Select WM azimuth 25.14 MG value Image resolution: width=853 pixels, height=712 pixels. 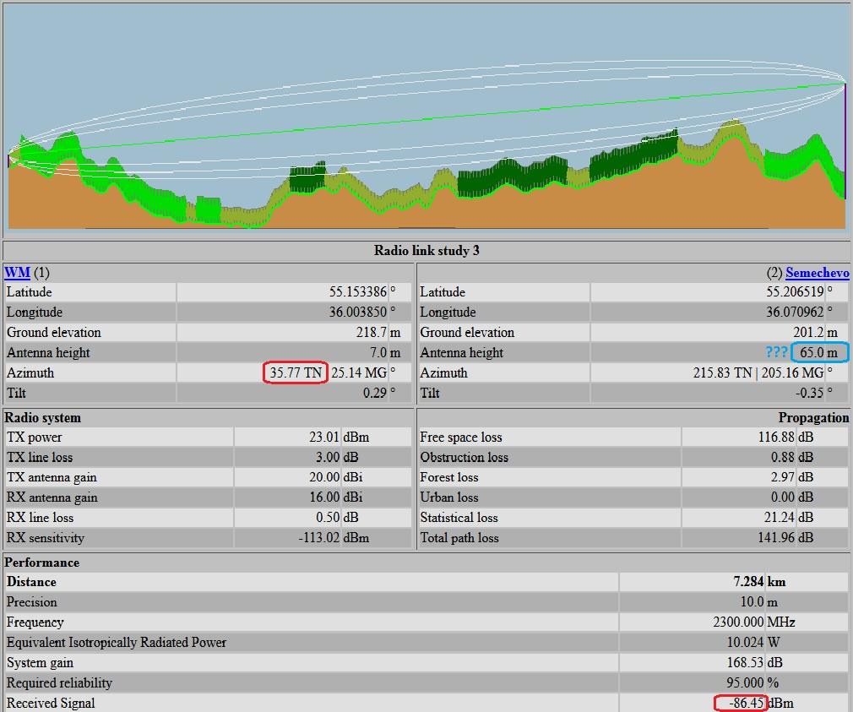click(359, 372)
